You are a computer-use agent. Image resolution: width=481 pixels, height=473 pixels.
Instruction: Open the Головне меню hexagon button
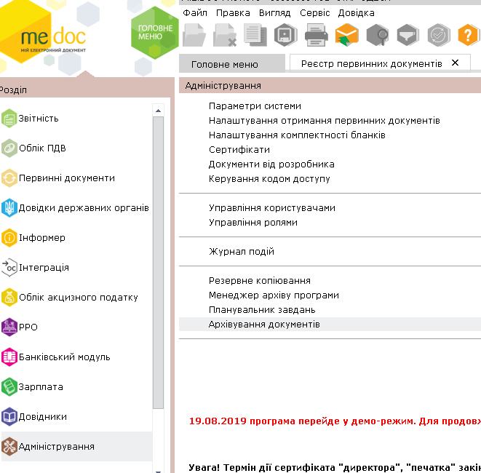point(154,33)
